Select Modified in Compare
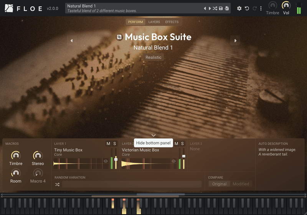This screenshot has height=215, width=307. [241, 184]
